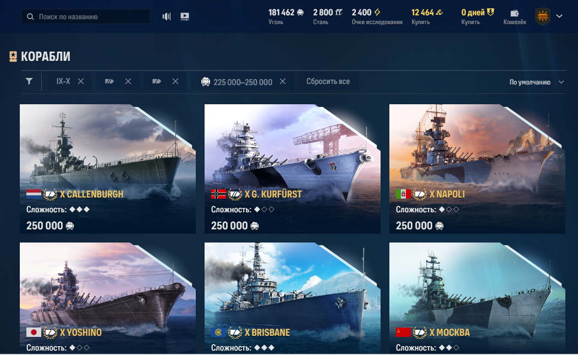Open the video player icon
Image resolution: width=578 pixels, height=355 pixels.
(x=185, y=16)
